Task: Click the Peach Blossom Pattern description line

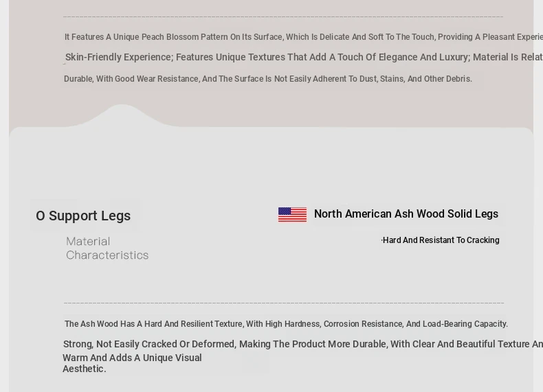Action: [x=302, y=37]
